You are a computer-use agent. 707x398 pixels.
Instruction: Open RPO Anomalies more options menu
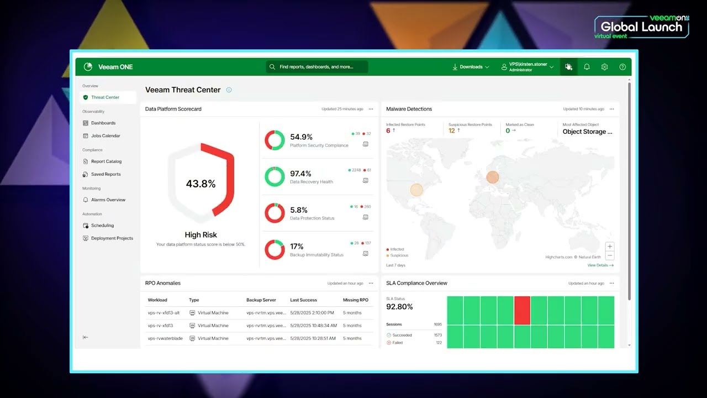[371, 283]
